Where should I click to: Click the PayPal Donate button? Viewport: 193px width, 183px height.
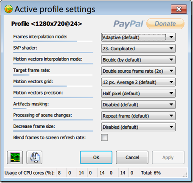point(165,23)
